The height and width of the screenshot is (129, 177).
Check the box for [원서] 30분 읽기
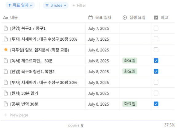156,93
